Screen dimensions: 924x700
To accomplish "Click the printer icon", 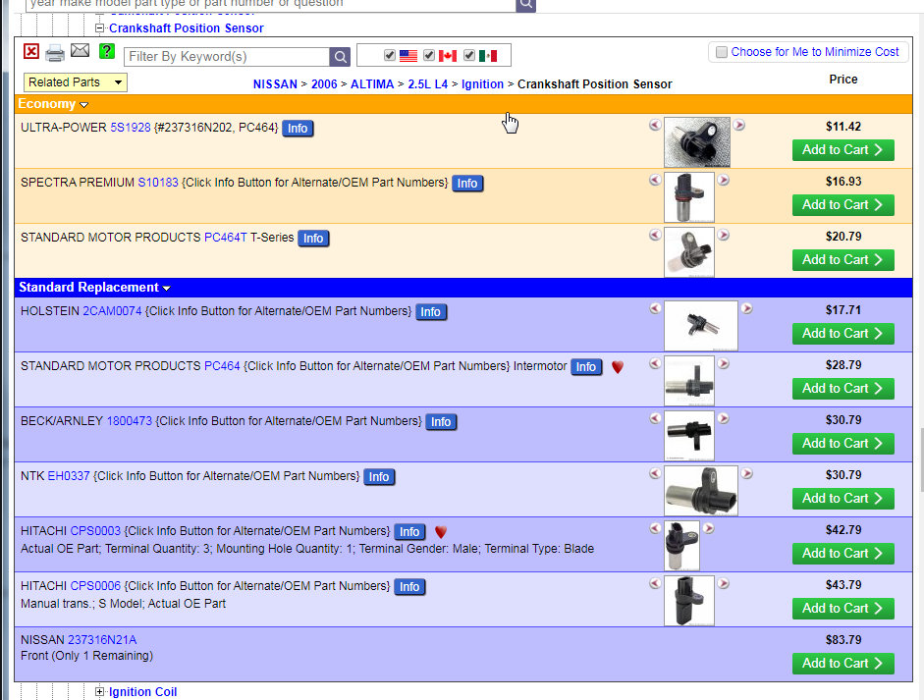I will coord(55,53).
